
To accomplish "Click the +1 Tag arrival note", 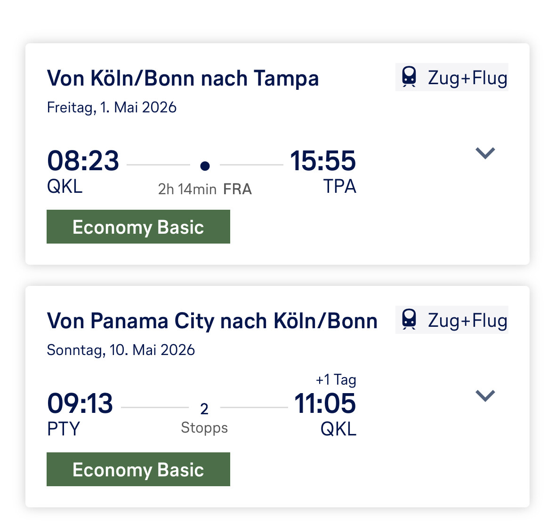I will tap(336, 380).
